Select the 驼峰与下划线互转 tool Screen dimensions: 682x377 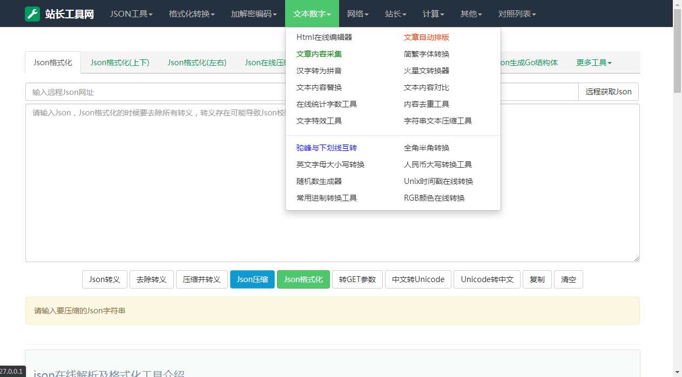327,147
